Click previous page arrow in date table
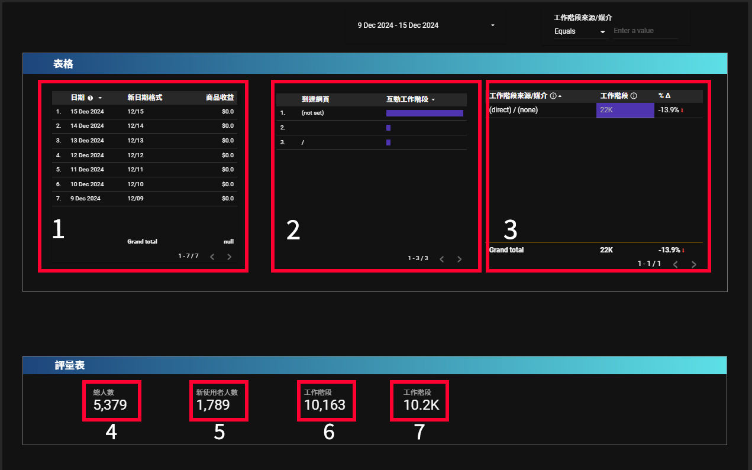Screen dimensions: 752x470 click(212, 257)
